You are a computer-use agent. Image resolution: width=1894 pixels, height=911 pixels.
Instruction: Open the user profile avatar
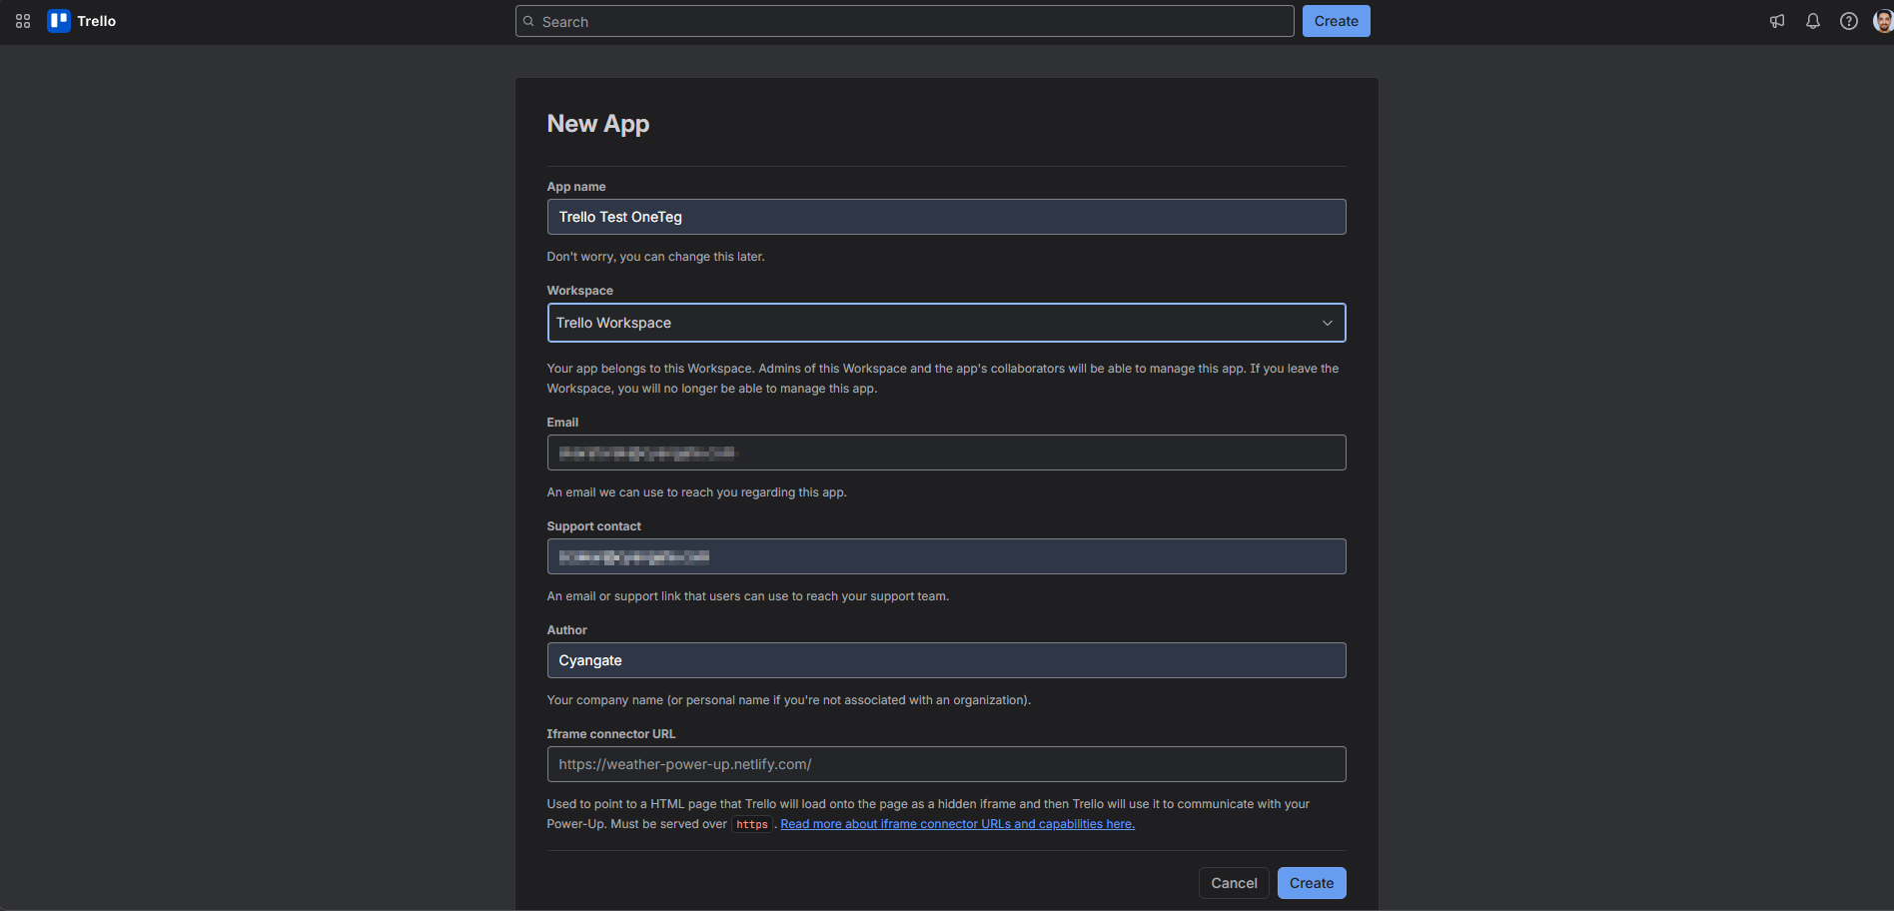pyautogui.click(x=1883, y=21)
